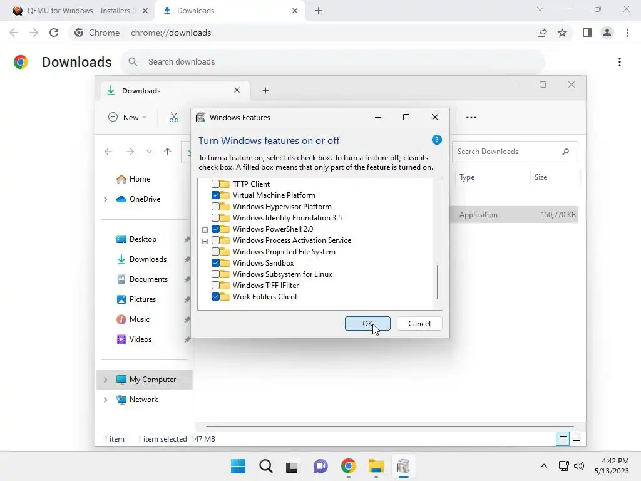Click the Search Downloads field in Explorer
Viewport: 641px width, 481px height.
coord(515,152)
